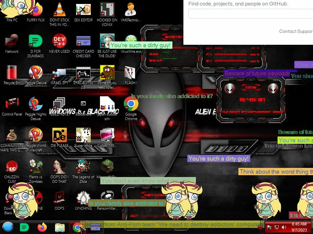Open the green app pinned on the taskbar

coord(24,227)
